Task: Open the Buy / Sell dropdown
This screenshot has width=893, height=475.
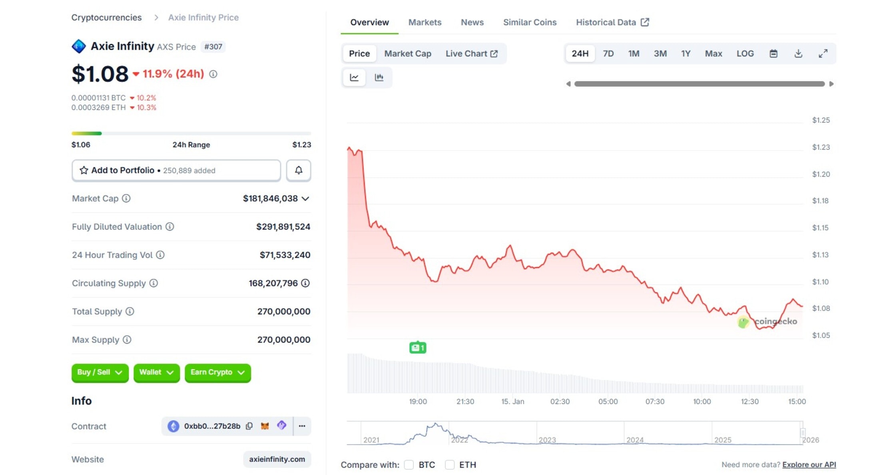Action: [100, 372]
